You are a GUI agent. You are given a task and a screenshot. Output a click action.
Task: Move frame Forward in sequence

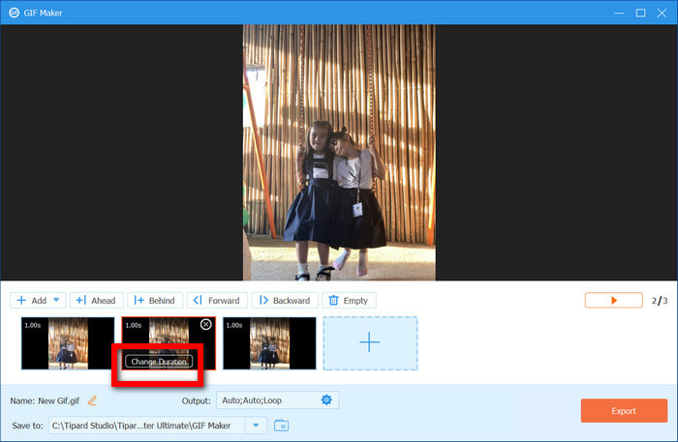point(216,301)
